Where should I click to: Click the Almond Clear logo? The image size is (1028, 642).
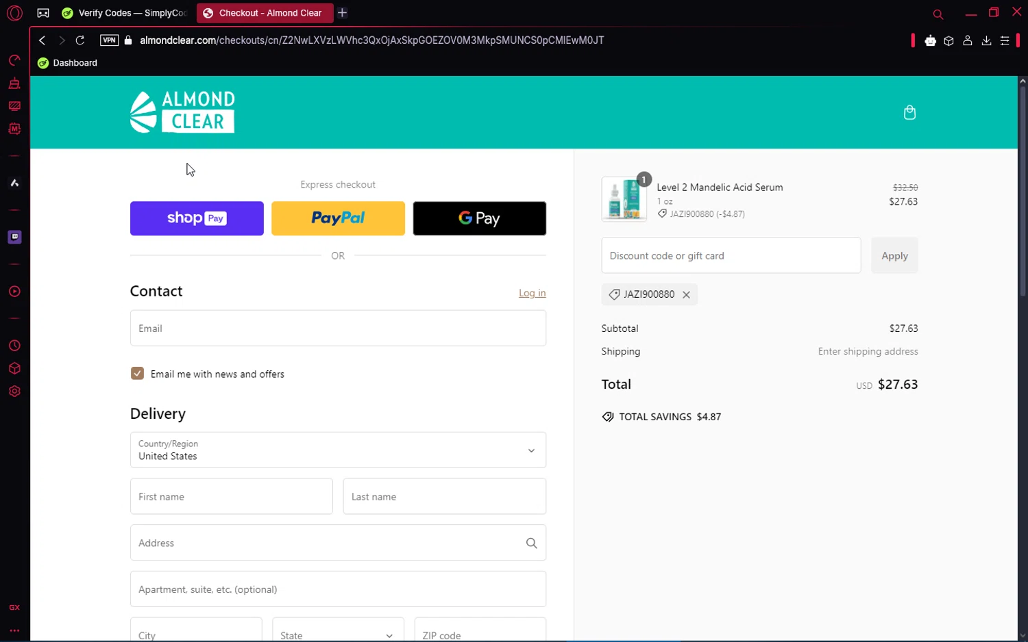pyautogui.click(x=182, y=112)
